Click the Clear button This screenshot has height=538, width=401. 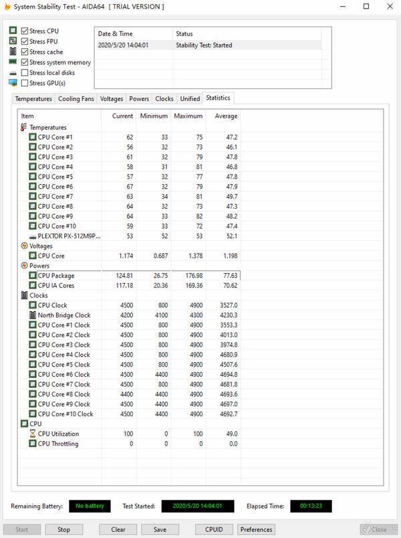pos(118,529)
